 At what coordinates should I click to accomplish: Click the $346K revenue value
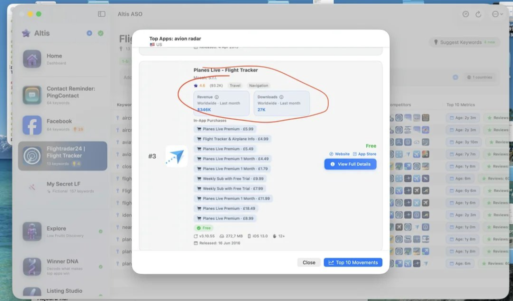click(204, 109)
